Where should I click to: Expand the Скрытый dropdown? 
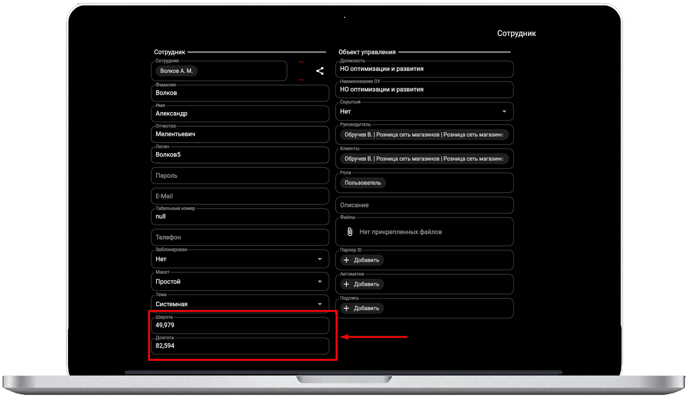tap(504, 112)
